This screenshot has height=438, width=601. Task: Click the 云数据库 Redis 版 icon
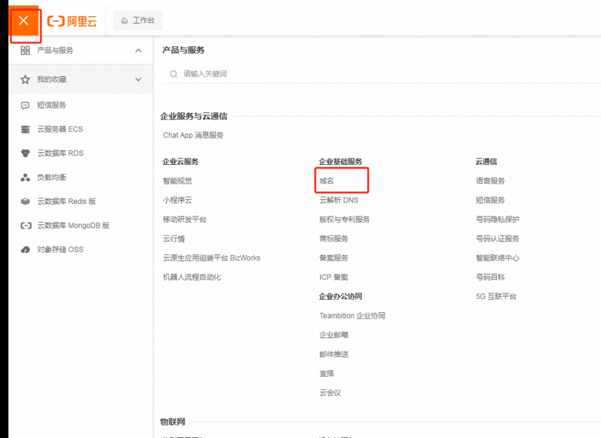click(x=25, y=202)
